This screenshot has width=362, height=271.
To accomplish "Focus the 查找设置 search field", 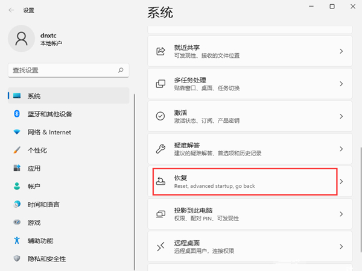I will point(69,70).
